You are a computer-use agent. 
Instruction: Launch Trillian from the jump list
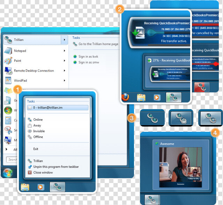click(x=38, y=161)
